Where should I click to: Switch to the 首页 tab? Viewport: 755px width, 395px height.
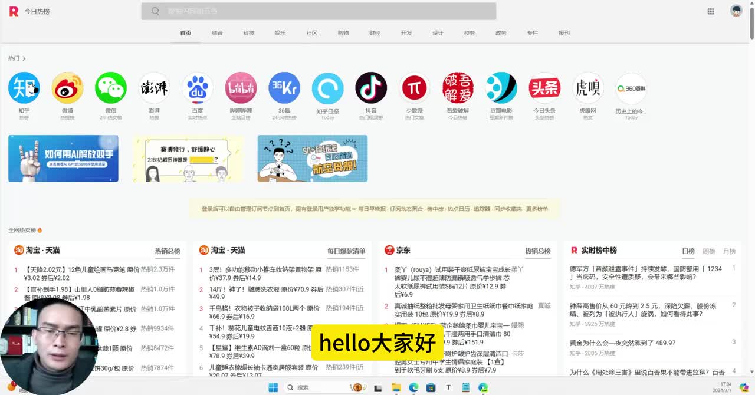(186, 33)
